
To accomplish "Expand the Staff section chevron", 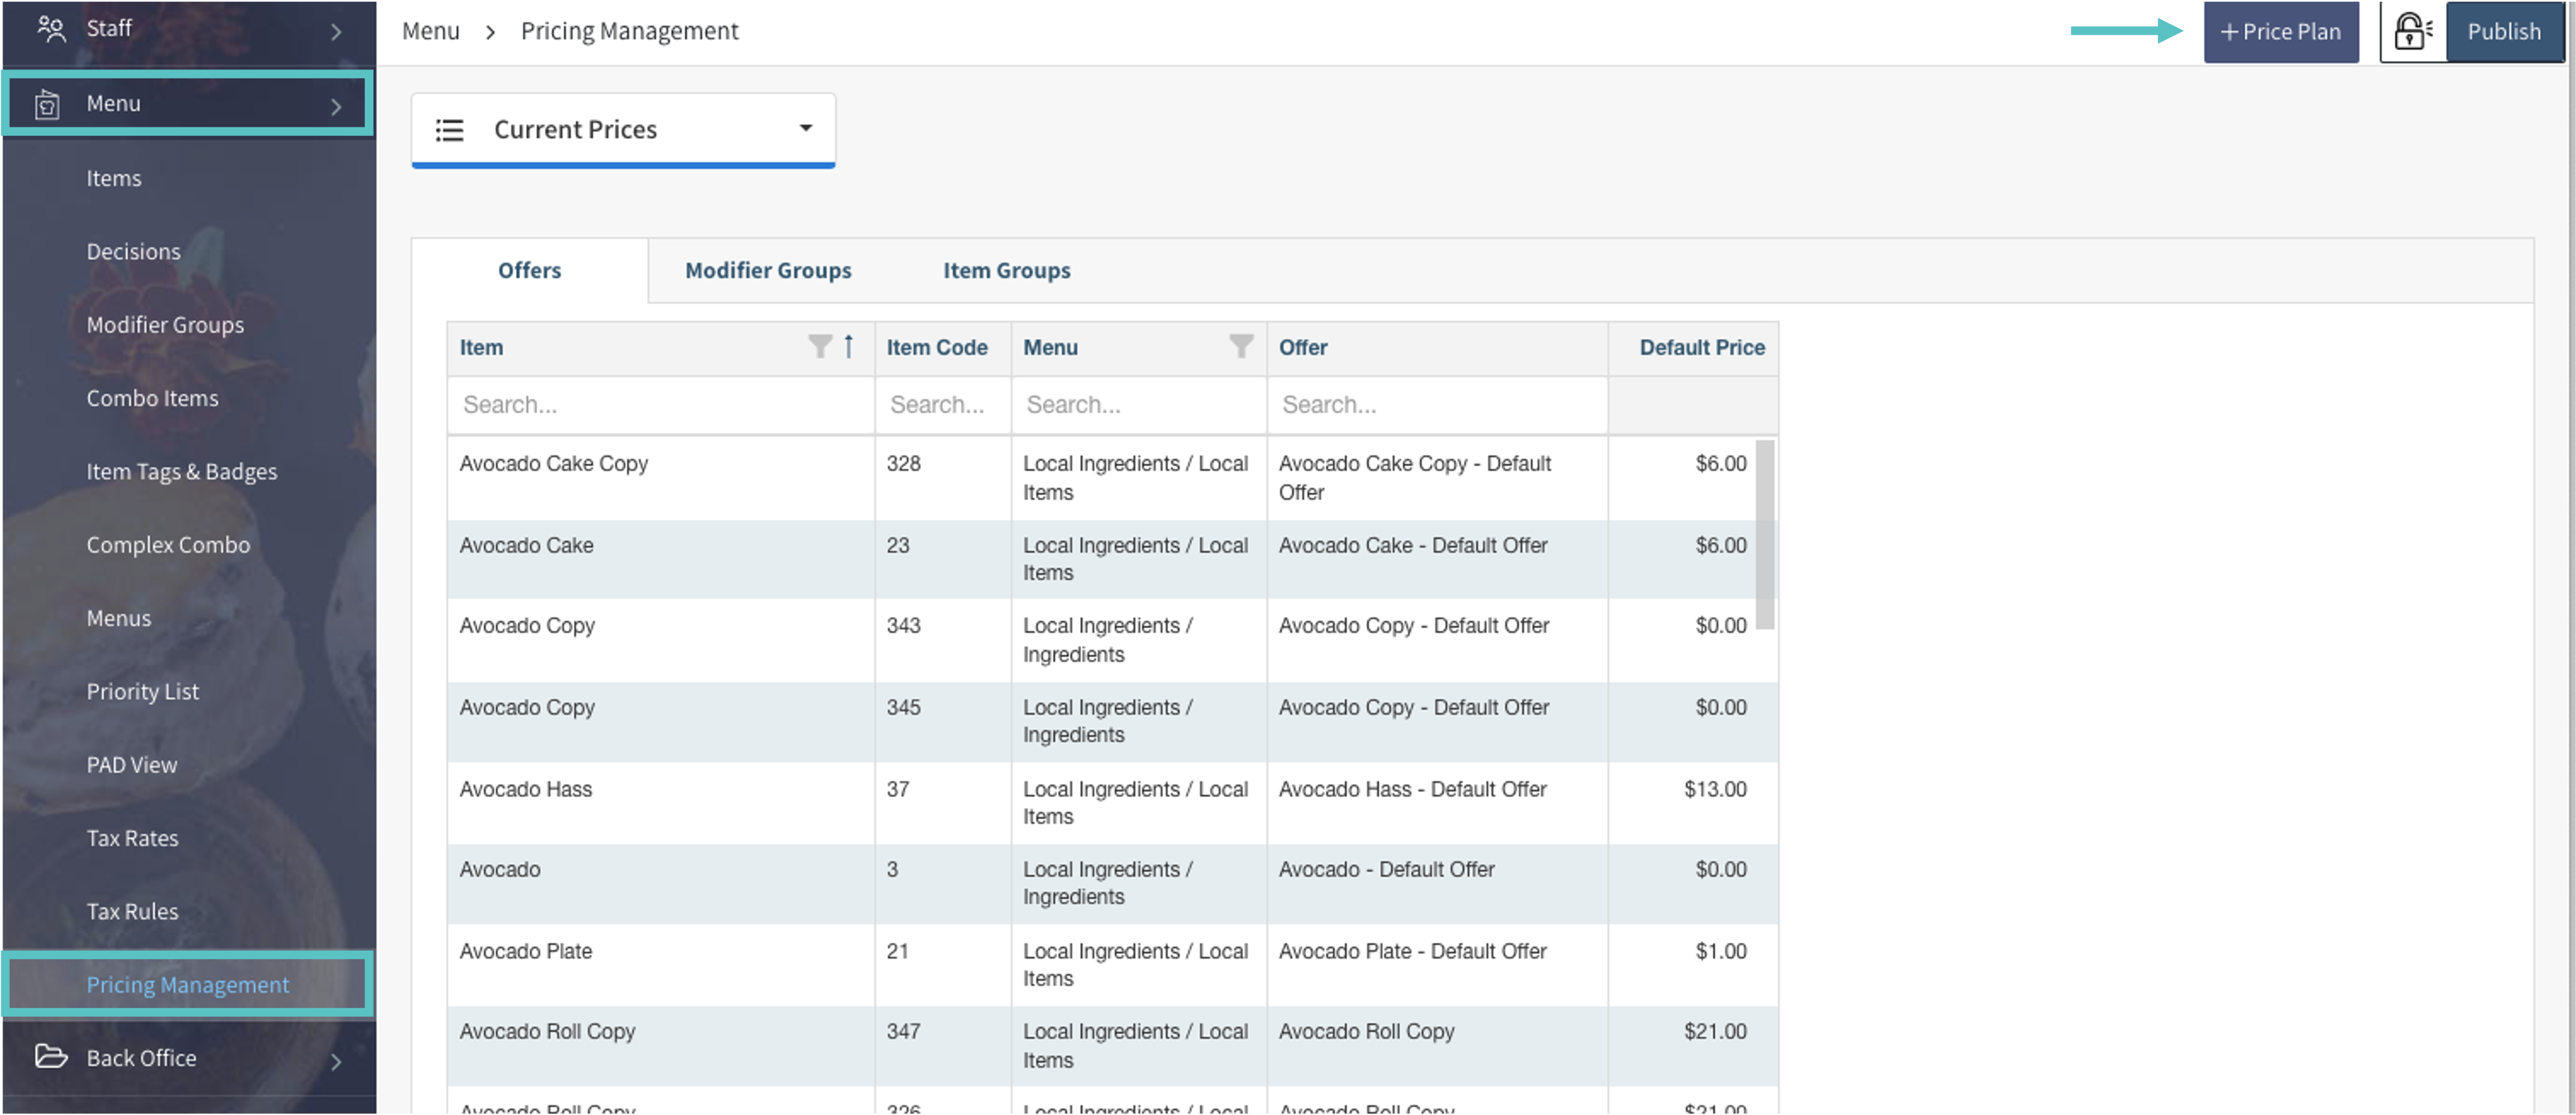I will pyautogui.click(x=336, y=32).
